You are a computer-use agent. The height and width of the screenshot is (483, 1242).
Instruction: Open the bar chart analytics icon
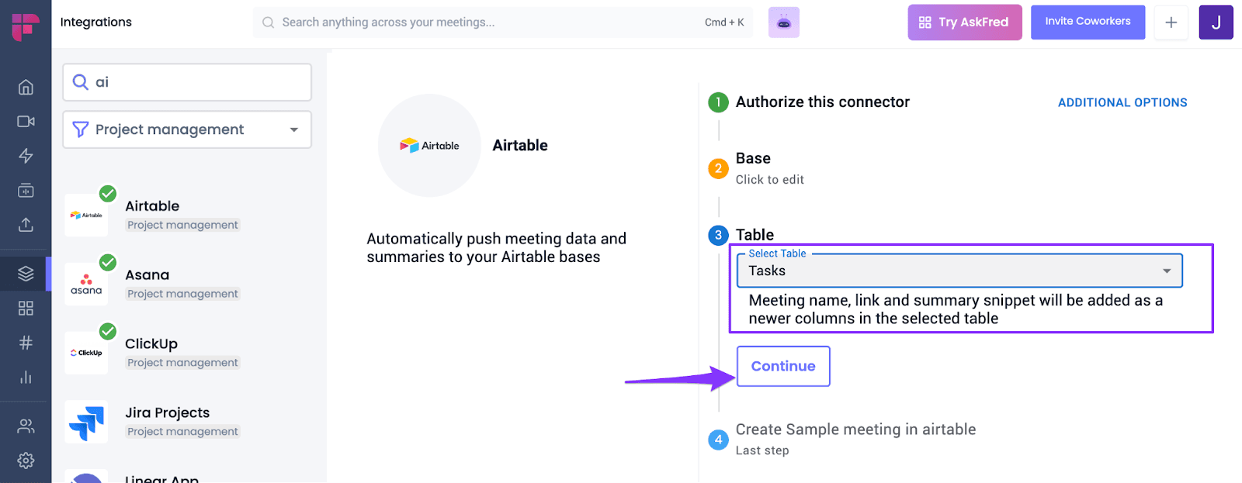[x=26, y=378]
